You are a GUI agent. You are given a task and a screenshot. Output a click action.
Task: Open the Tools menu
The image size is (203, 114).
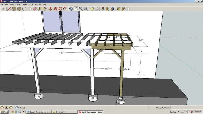click(31, 4)
